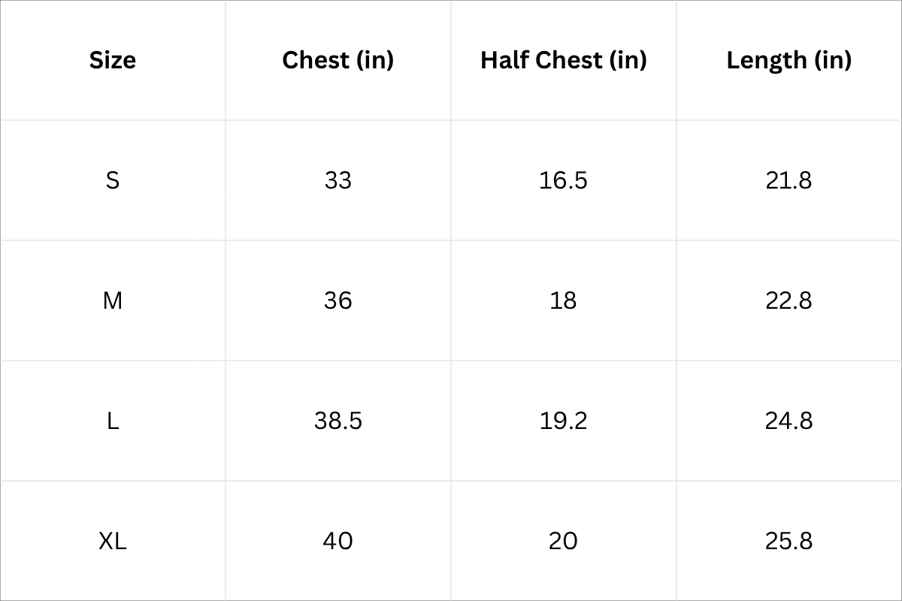This screenshot has width=902, height=601.
Task: Select the XL size cell
Action: pos(113,541)
